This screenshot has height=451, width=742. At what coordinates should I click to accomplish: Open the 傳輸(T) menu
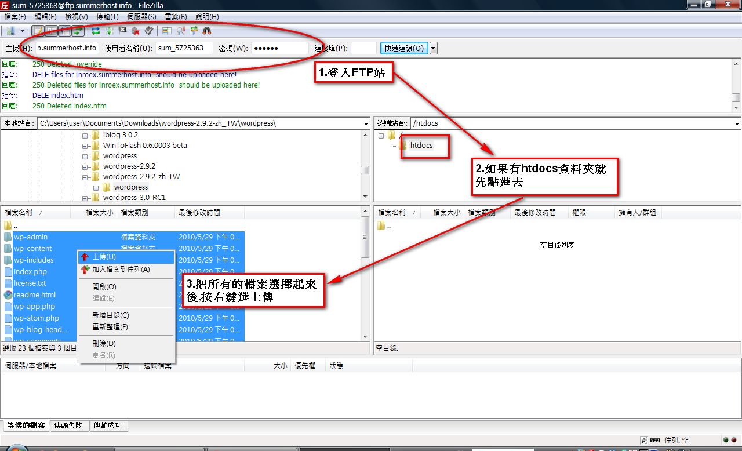click(x=107, y=17)
